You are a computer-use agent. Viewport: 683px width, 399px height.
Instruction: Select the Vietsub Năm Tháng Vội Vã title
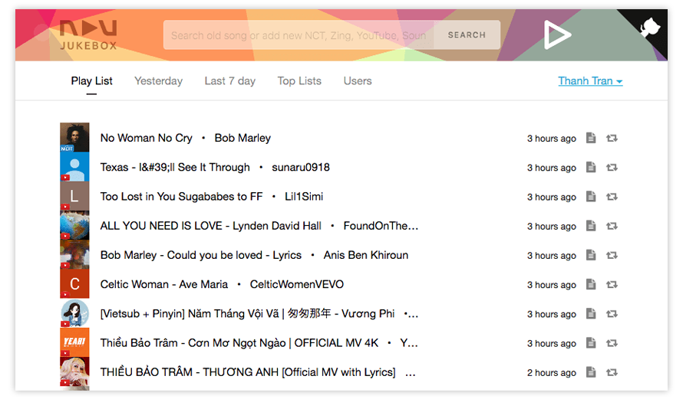(247, 314)
